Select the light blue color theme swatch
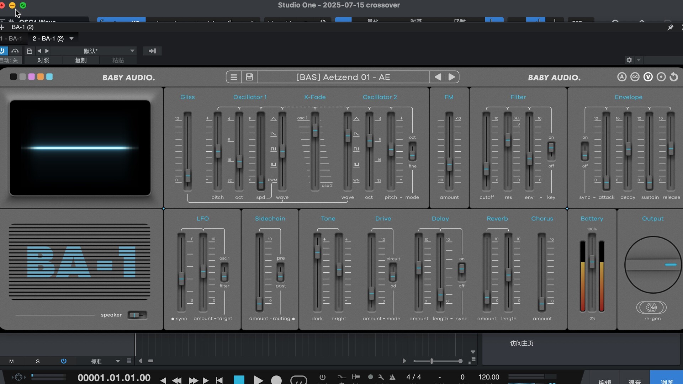The image size is (683, 384). [x=49, y=76]
